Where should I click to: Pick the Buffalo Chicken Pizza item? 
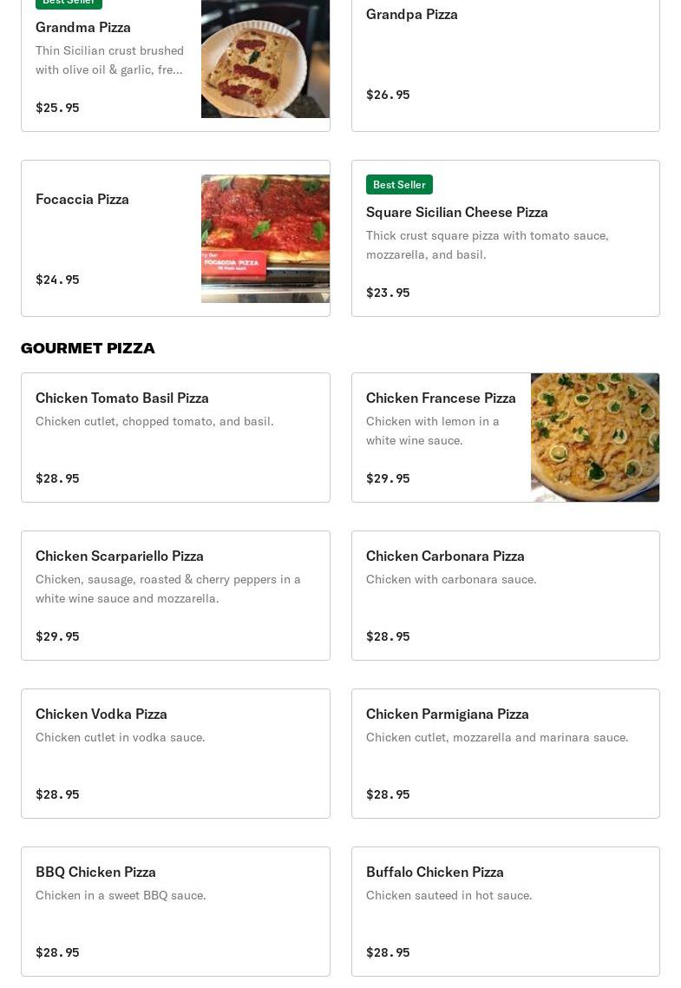(506, 912)
